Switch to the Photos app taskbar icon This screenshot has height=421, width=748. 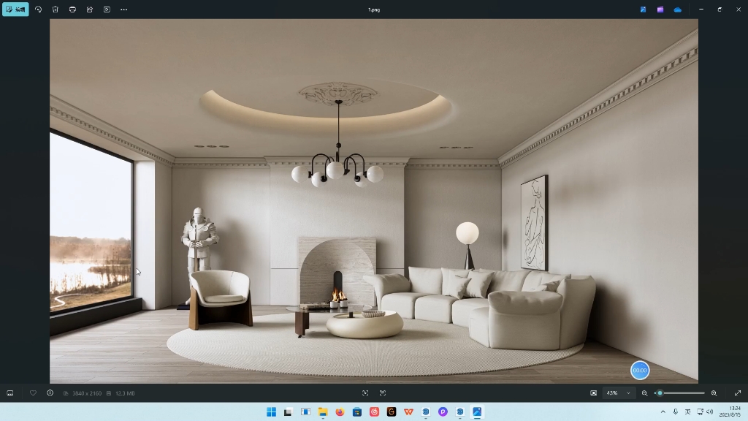coord(477,412)
